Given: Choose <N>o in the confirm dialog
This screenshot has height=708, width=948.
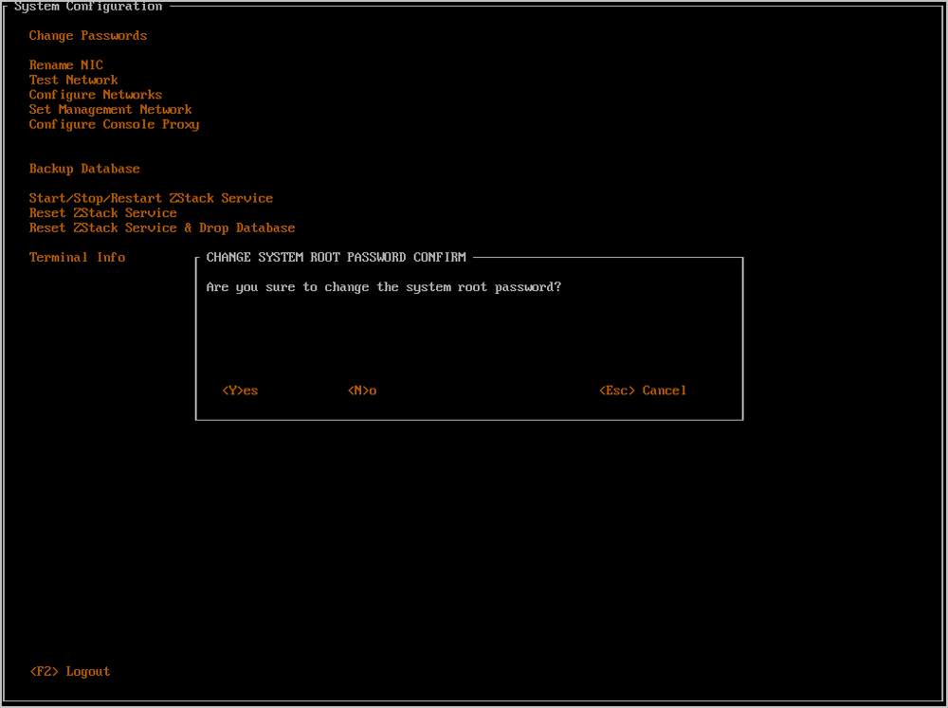Looking at the screenshot, I should coord(362,390).
